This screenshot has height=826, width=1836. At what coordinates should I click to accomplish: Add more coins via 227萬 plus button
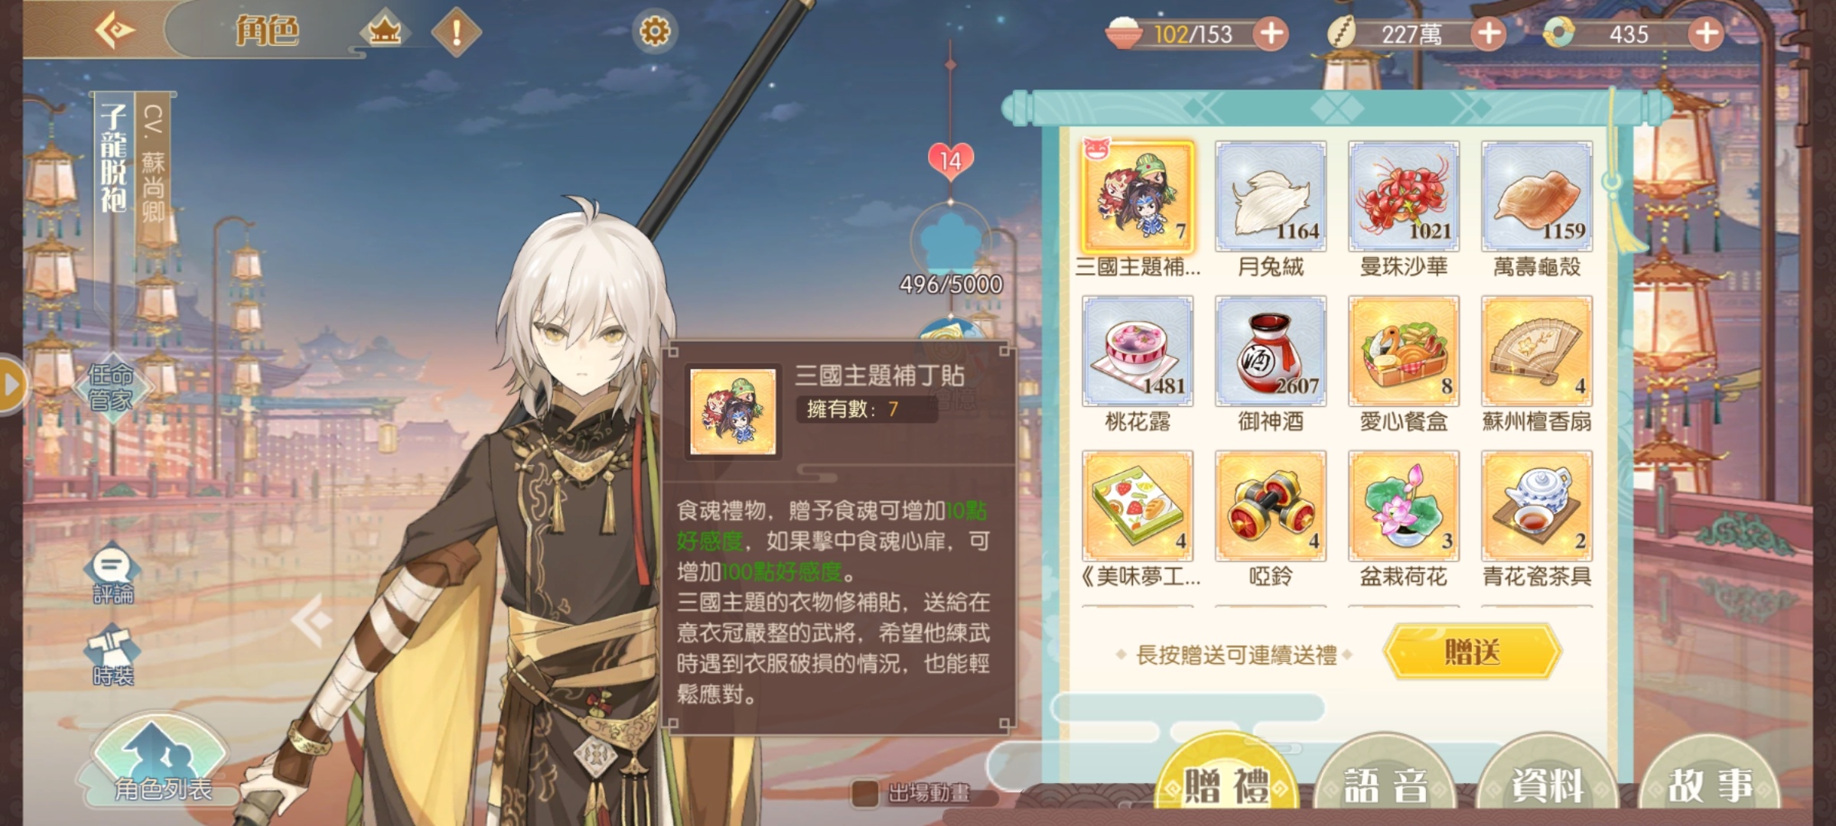coord(1489,34)
